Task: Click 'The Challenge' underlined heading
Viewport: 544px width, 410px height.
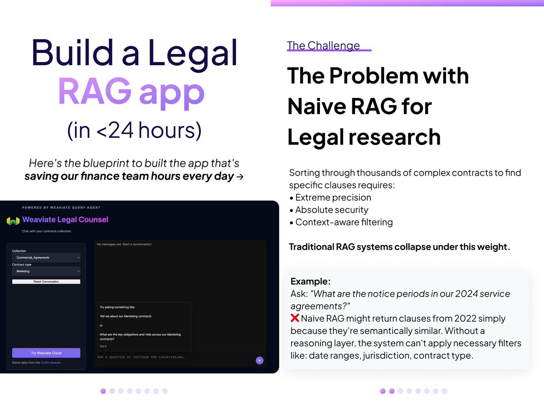Action: [323, 45]
